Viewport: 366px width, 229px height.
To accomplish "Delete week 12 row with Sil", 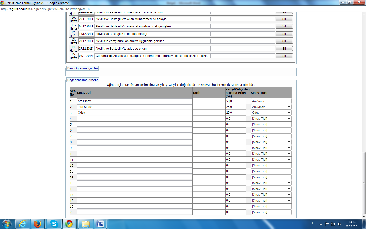I will (x=284, y=34).
